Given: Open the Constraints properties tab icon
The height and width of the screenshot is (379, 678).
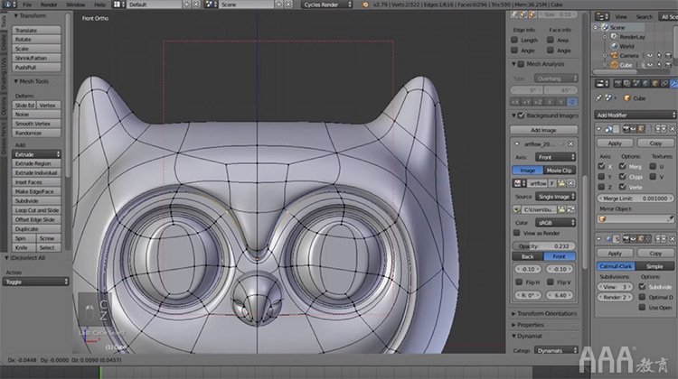Looking at the screenshot, I should [664, 83].
